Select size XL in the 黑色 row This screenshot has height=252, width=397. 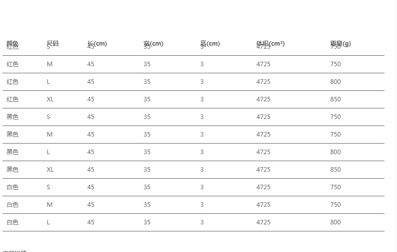(x=50, y=170)
